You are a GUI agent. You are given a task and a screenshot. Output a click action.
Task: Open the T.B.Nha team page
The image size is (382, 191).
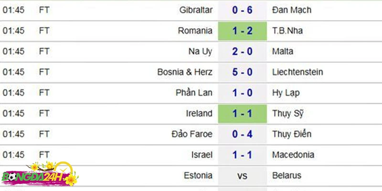tap(287, 31)
